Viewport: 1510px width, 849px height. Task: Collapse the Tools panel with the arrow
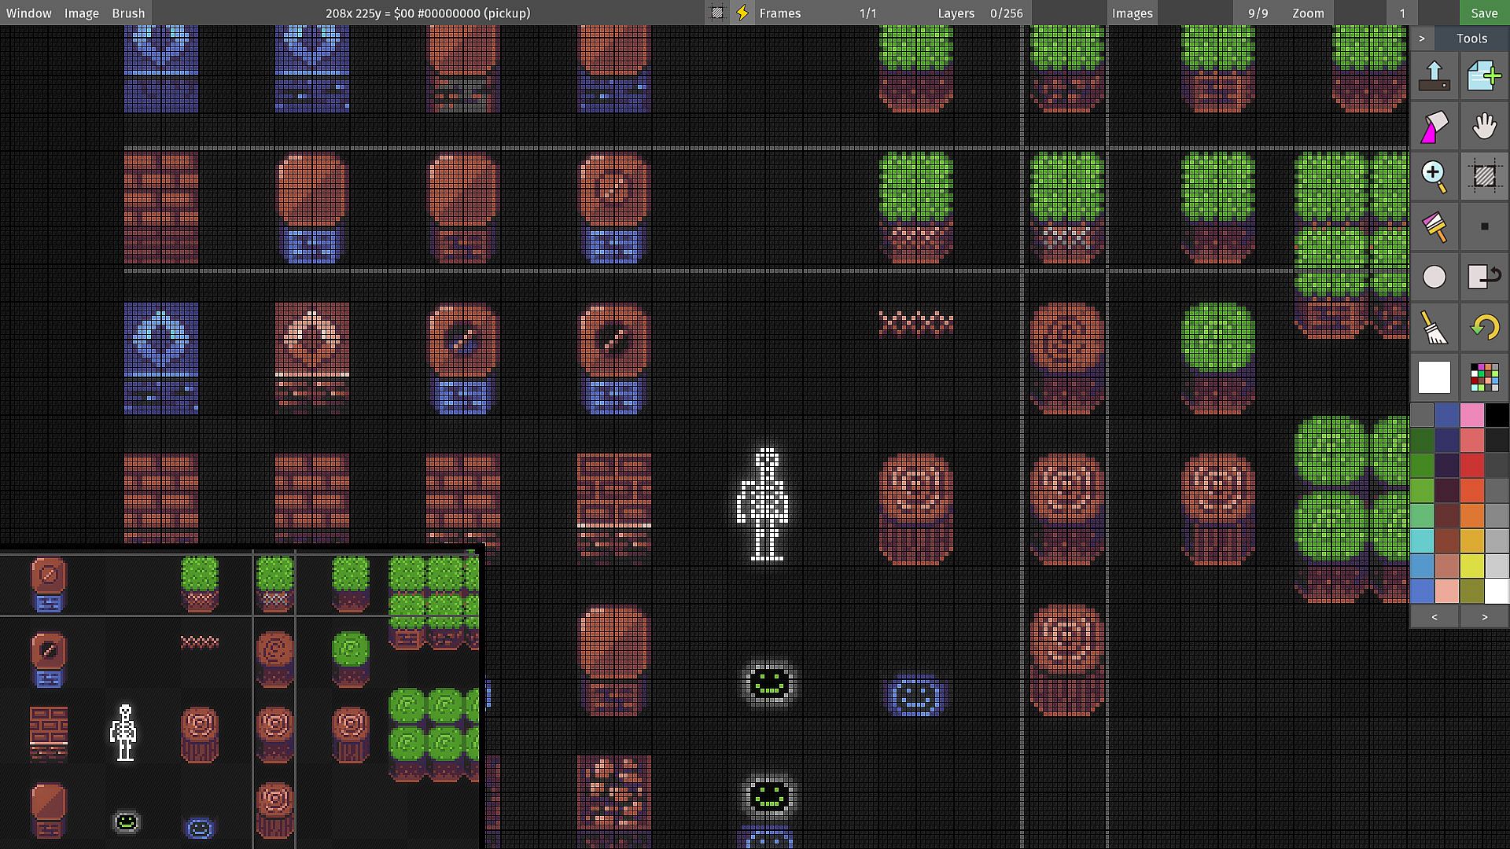(x=1421, y=38)
